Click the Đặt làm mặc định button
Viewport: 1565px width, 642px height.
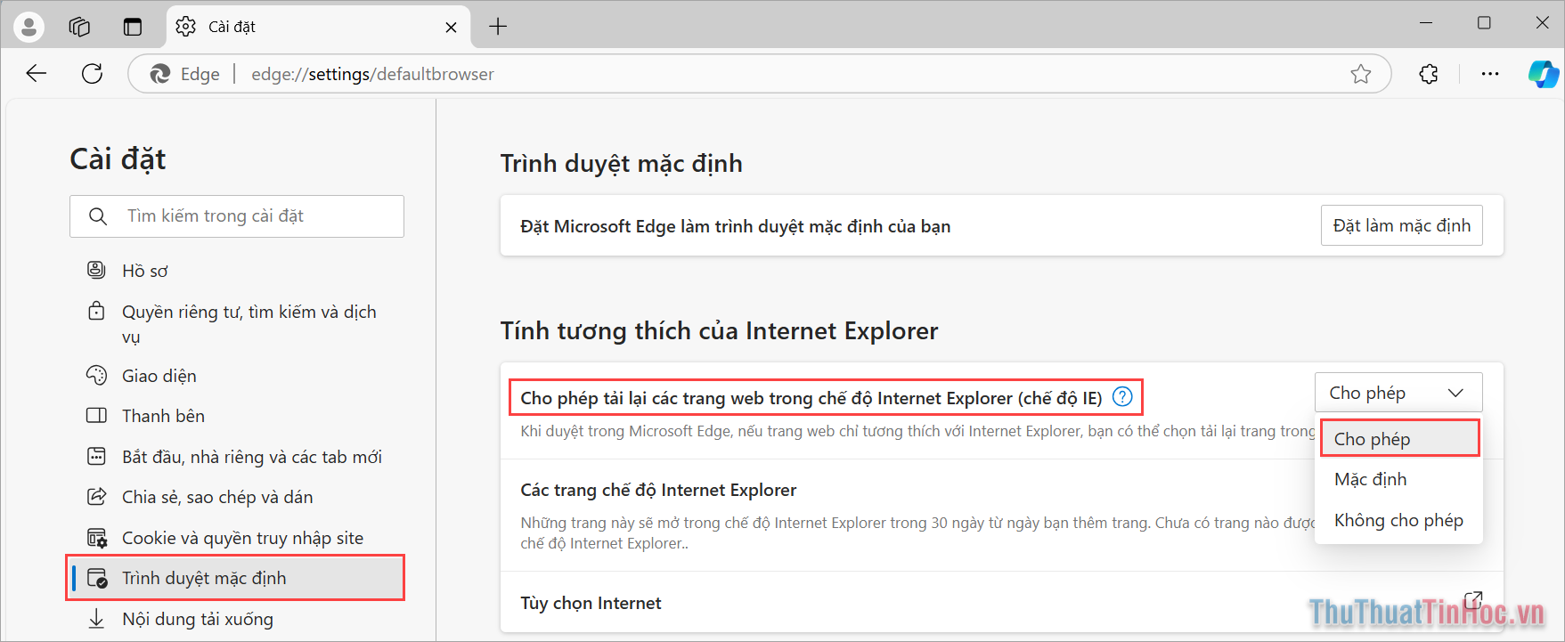click(1401, 225)
